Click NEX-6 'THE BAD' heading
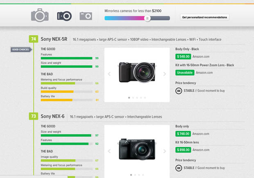Viewport: 254px width, 178px height. click(x=47, y=151)
